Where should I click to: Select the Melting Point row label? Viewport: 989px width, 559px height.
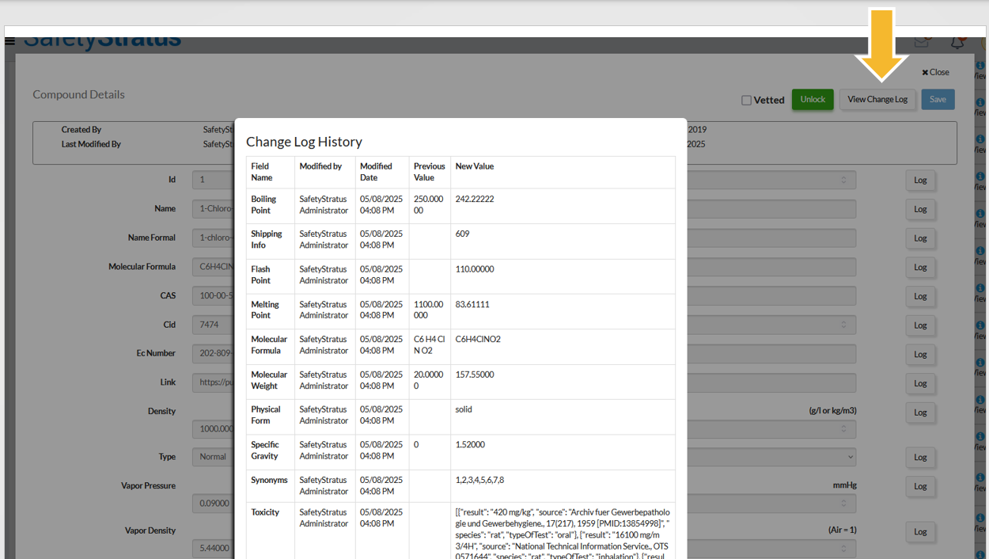(265, 310)
